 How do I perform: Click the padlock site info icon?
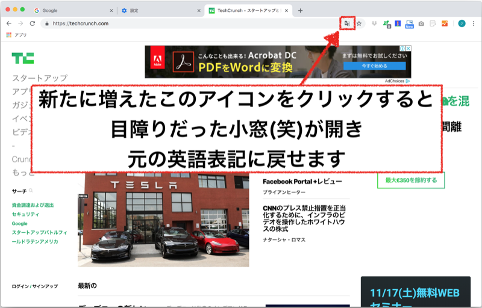pos(47,23)
